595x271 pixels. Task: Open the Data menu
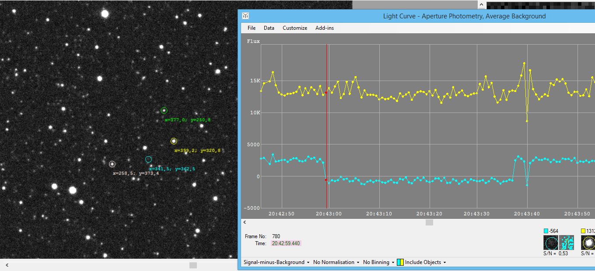(269, 28)
